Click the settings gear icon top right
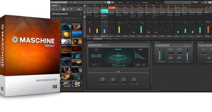212x112 pixels. coord(205,2)
